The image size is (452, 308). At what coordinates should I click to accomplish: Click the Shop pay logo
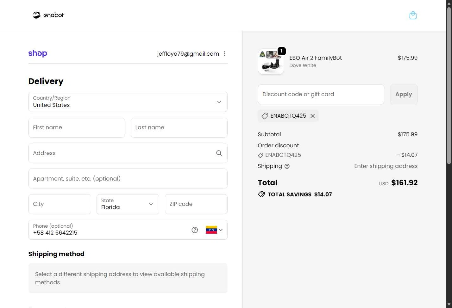pos(38,53)
